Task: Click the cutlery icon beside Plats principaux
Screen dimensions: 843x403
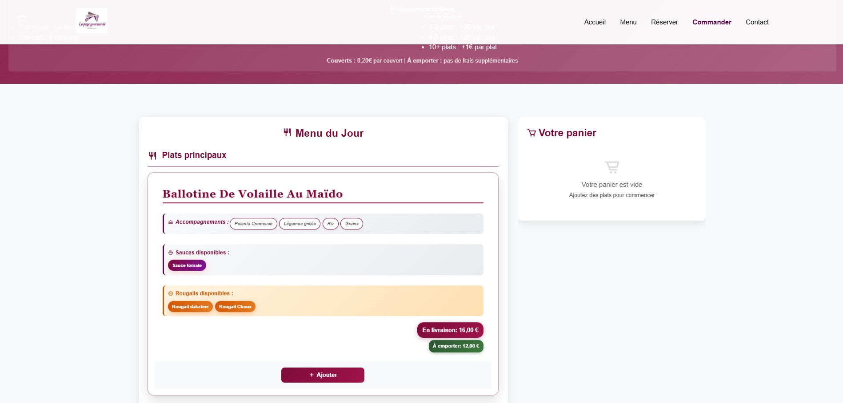Action: [152, 155]
